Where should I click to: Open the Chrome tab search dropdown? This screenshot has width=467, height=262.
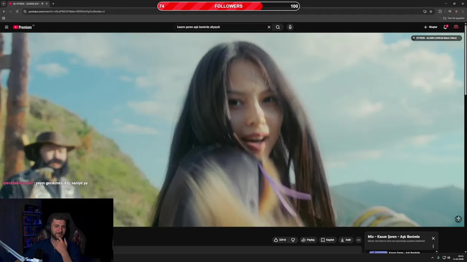(x=3, y=4)
